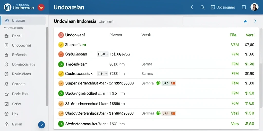Click the Pilenett column header
This screenshot has height=131, width=263.
point(116,35)
